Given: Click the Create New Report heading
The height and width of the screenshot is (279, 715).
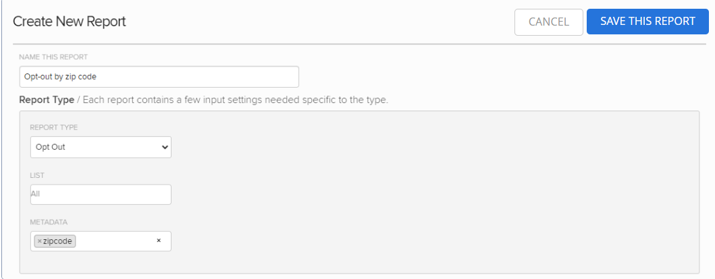Looking at the screenshot, I should [x=70, y=22].
